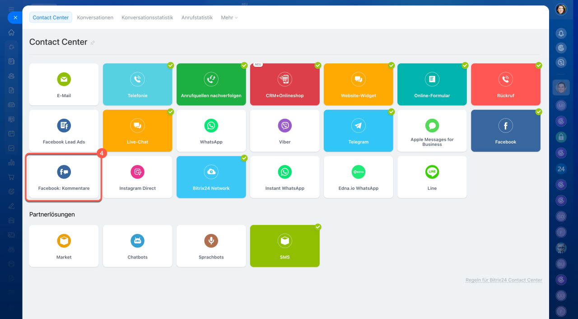Pin the Contact Center page
Image resolution: width=578 pixels, height=319 pixels.
(x=93, y=42)
